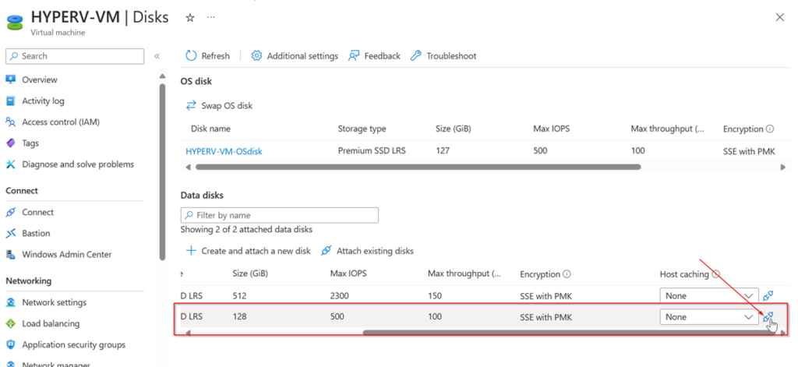Image resolution: width=798 pixels, height=367 pixels.
Task: Click the OS disk horizontal scrollbar thumb
Action: [418, 167]
